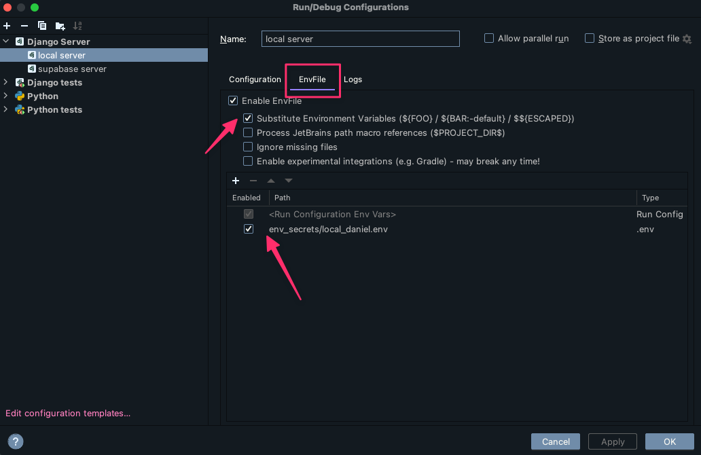
Task: Click the copy configuration icon
Action: pos(42,26)
